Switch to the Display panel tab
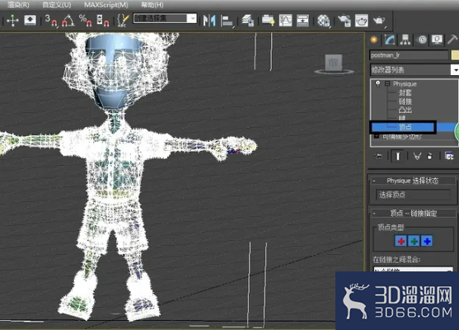Viewport: 459px width, 330px height. pos(437,40)
